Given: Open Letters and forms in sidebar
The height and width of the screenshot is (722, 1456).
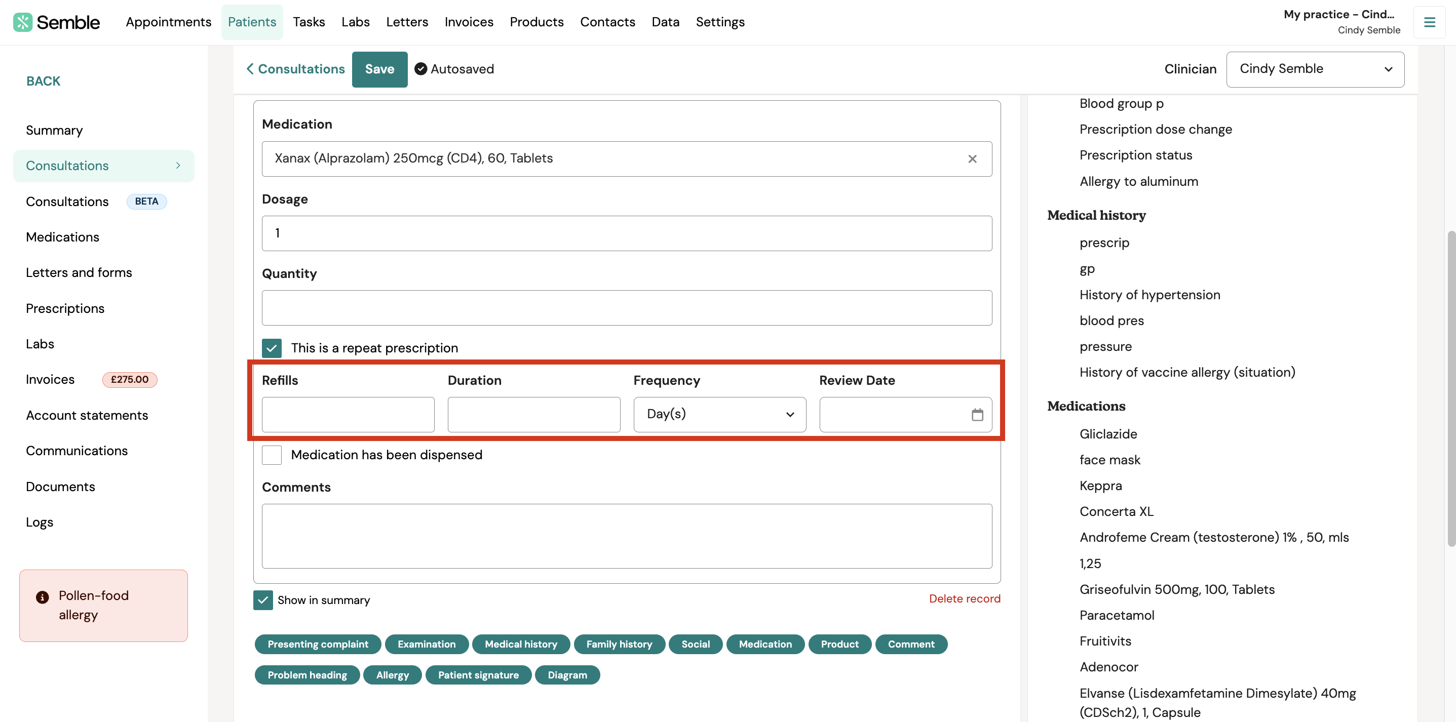Looking at the screenshot, I should point(79,272).
